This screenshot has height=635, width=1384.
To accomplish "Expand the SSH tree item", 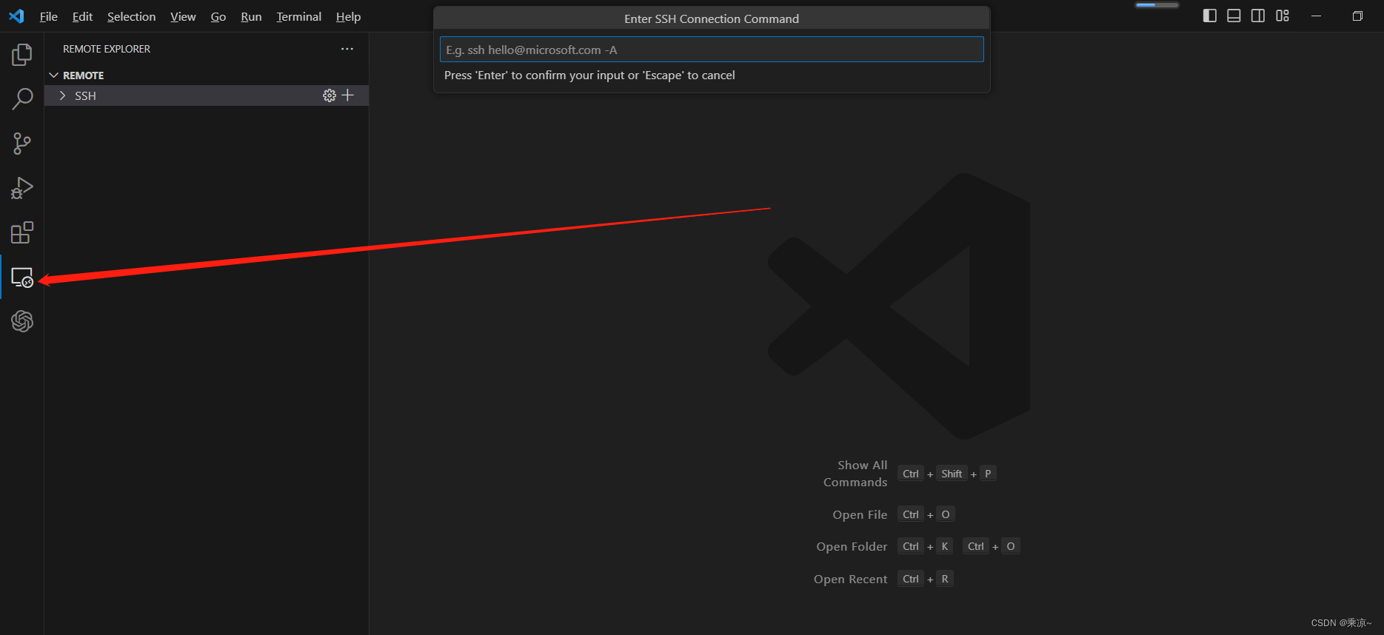I will tap(63, 95).
